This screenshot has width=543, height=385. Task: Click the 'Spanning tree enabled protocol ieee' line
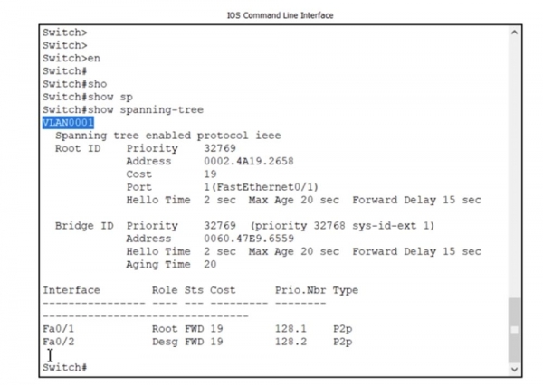[167, 135]
